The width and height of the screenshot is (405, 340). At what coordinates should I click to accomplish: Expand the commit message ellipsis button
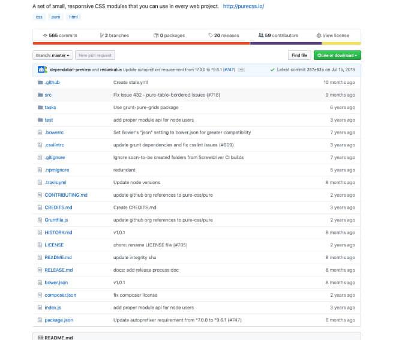pos(241,70)
